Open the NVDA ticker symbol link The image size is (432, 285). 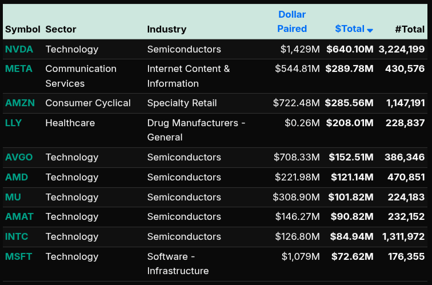[x=19, y=49]
